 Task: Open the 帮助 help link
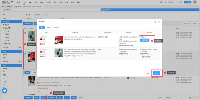coord(171,2)
